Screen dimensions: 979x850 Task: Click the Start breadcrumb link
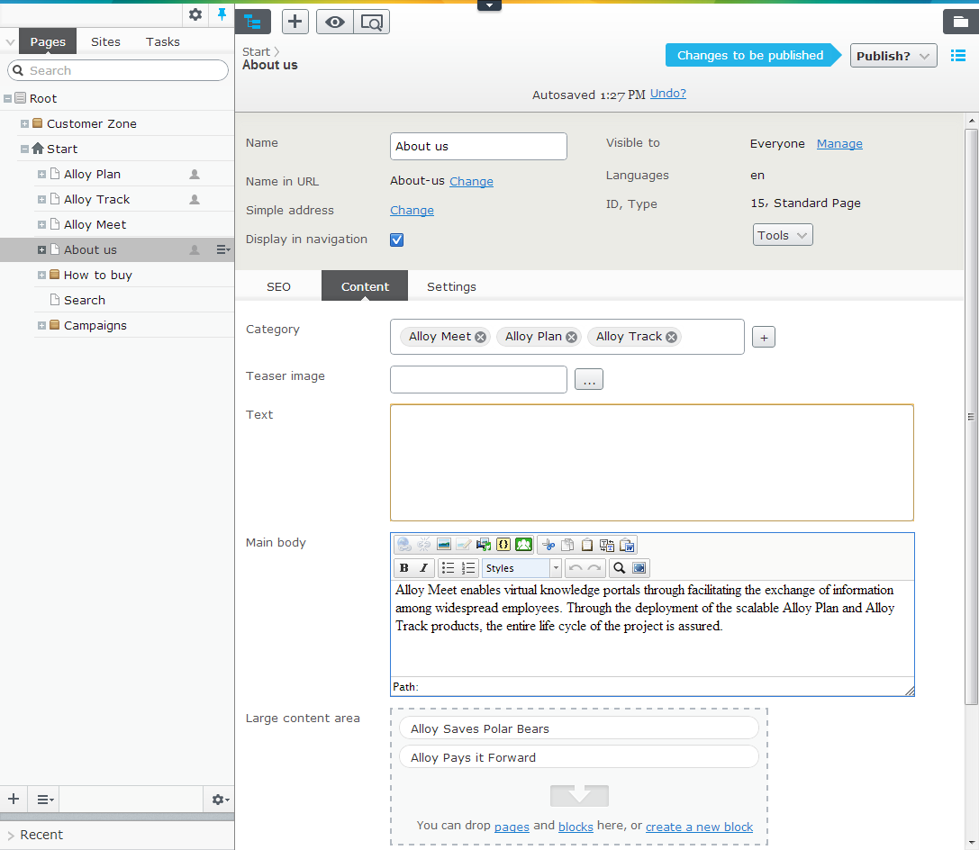point(256,52)
